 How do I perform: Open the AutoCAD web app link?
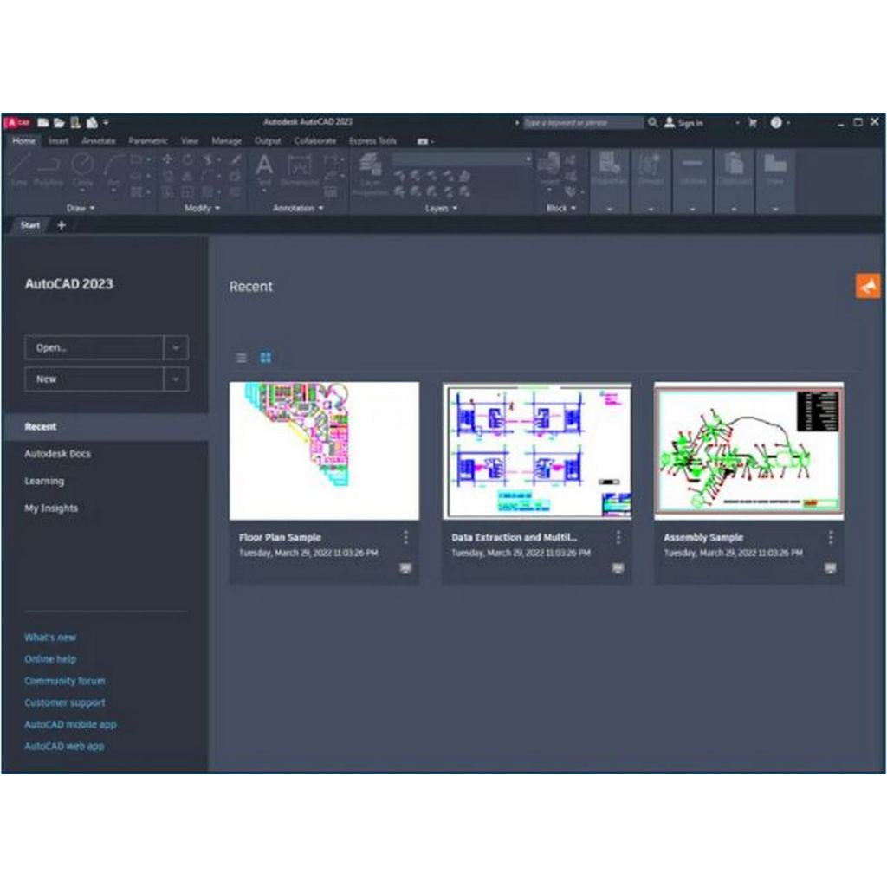click(x=64, y=746)
